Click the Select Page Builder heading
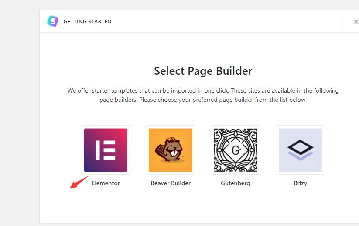The image size is (359, 226). (203, 71)
